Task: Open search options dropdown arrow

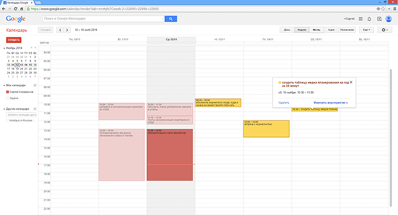Action: click(163, 19)
